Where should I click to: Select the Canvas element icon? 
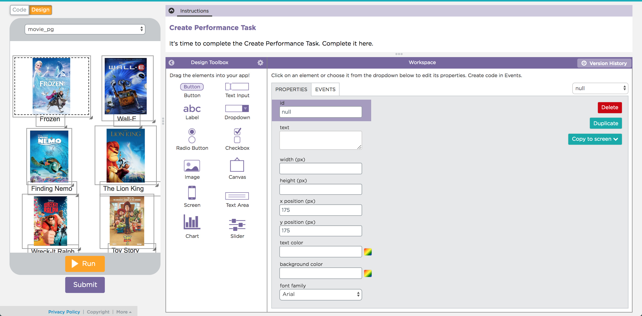237,165
